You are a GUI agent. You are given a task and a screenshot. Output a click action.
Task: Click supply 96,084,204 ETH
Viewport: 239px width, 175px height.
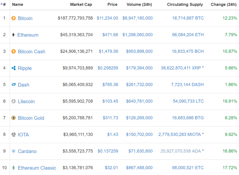188,35
